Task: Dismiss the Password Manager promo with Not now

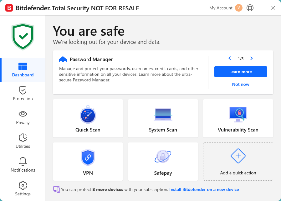Action: tap(241, 84)
